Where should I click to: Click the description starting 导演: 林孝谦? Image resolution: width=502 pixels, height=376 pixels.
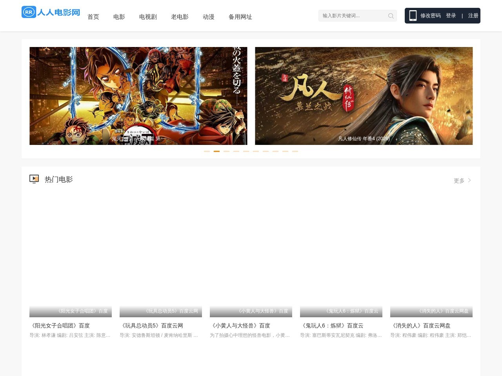(71, 335)
